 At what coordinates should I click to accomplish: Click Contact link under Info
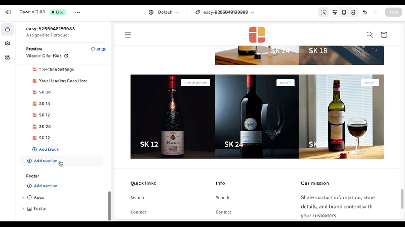[223, 212]
